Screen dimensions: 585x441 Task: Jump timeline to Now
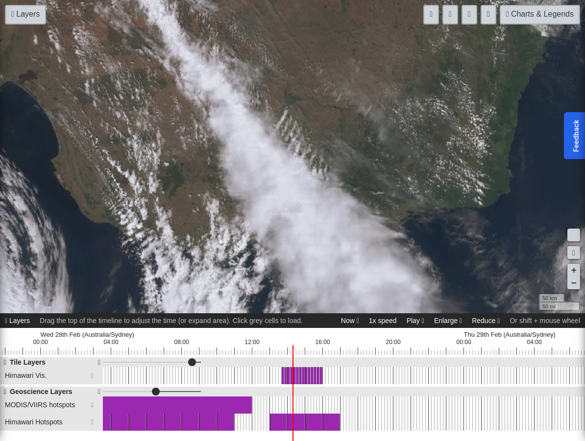(x=350, y=321)
